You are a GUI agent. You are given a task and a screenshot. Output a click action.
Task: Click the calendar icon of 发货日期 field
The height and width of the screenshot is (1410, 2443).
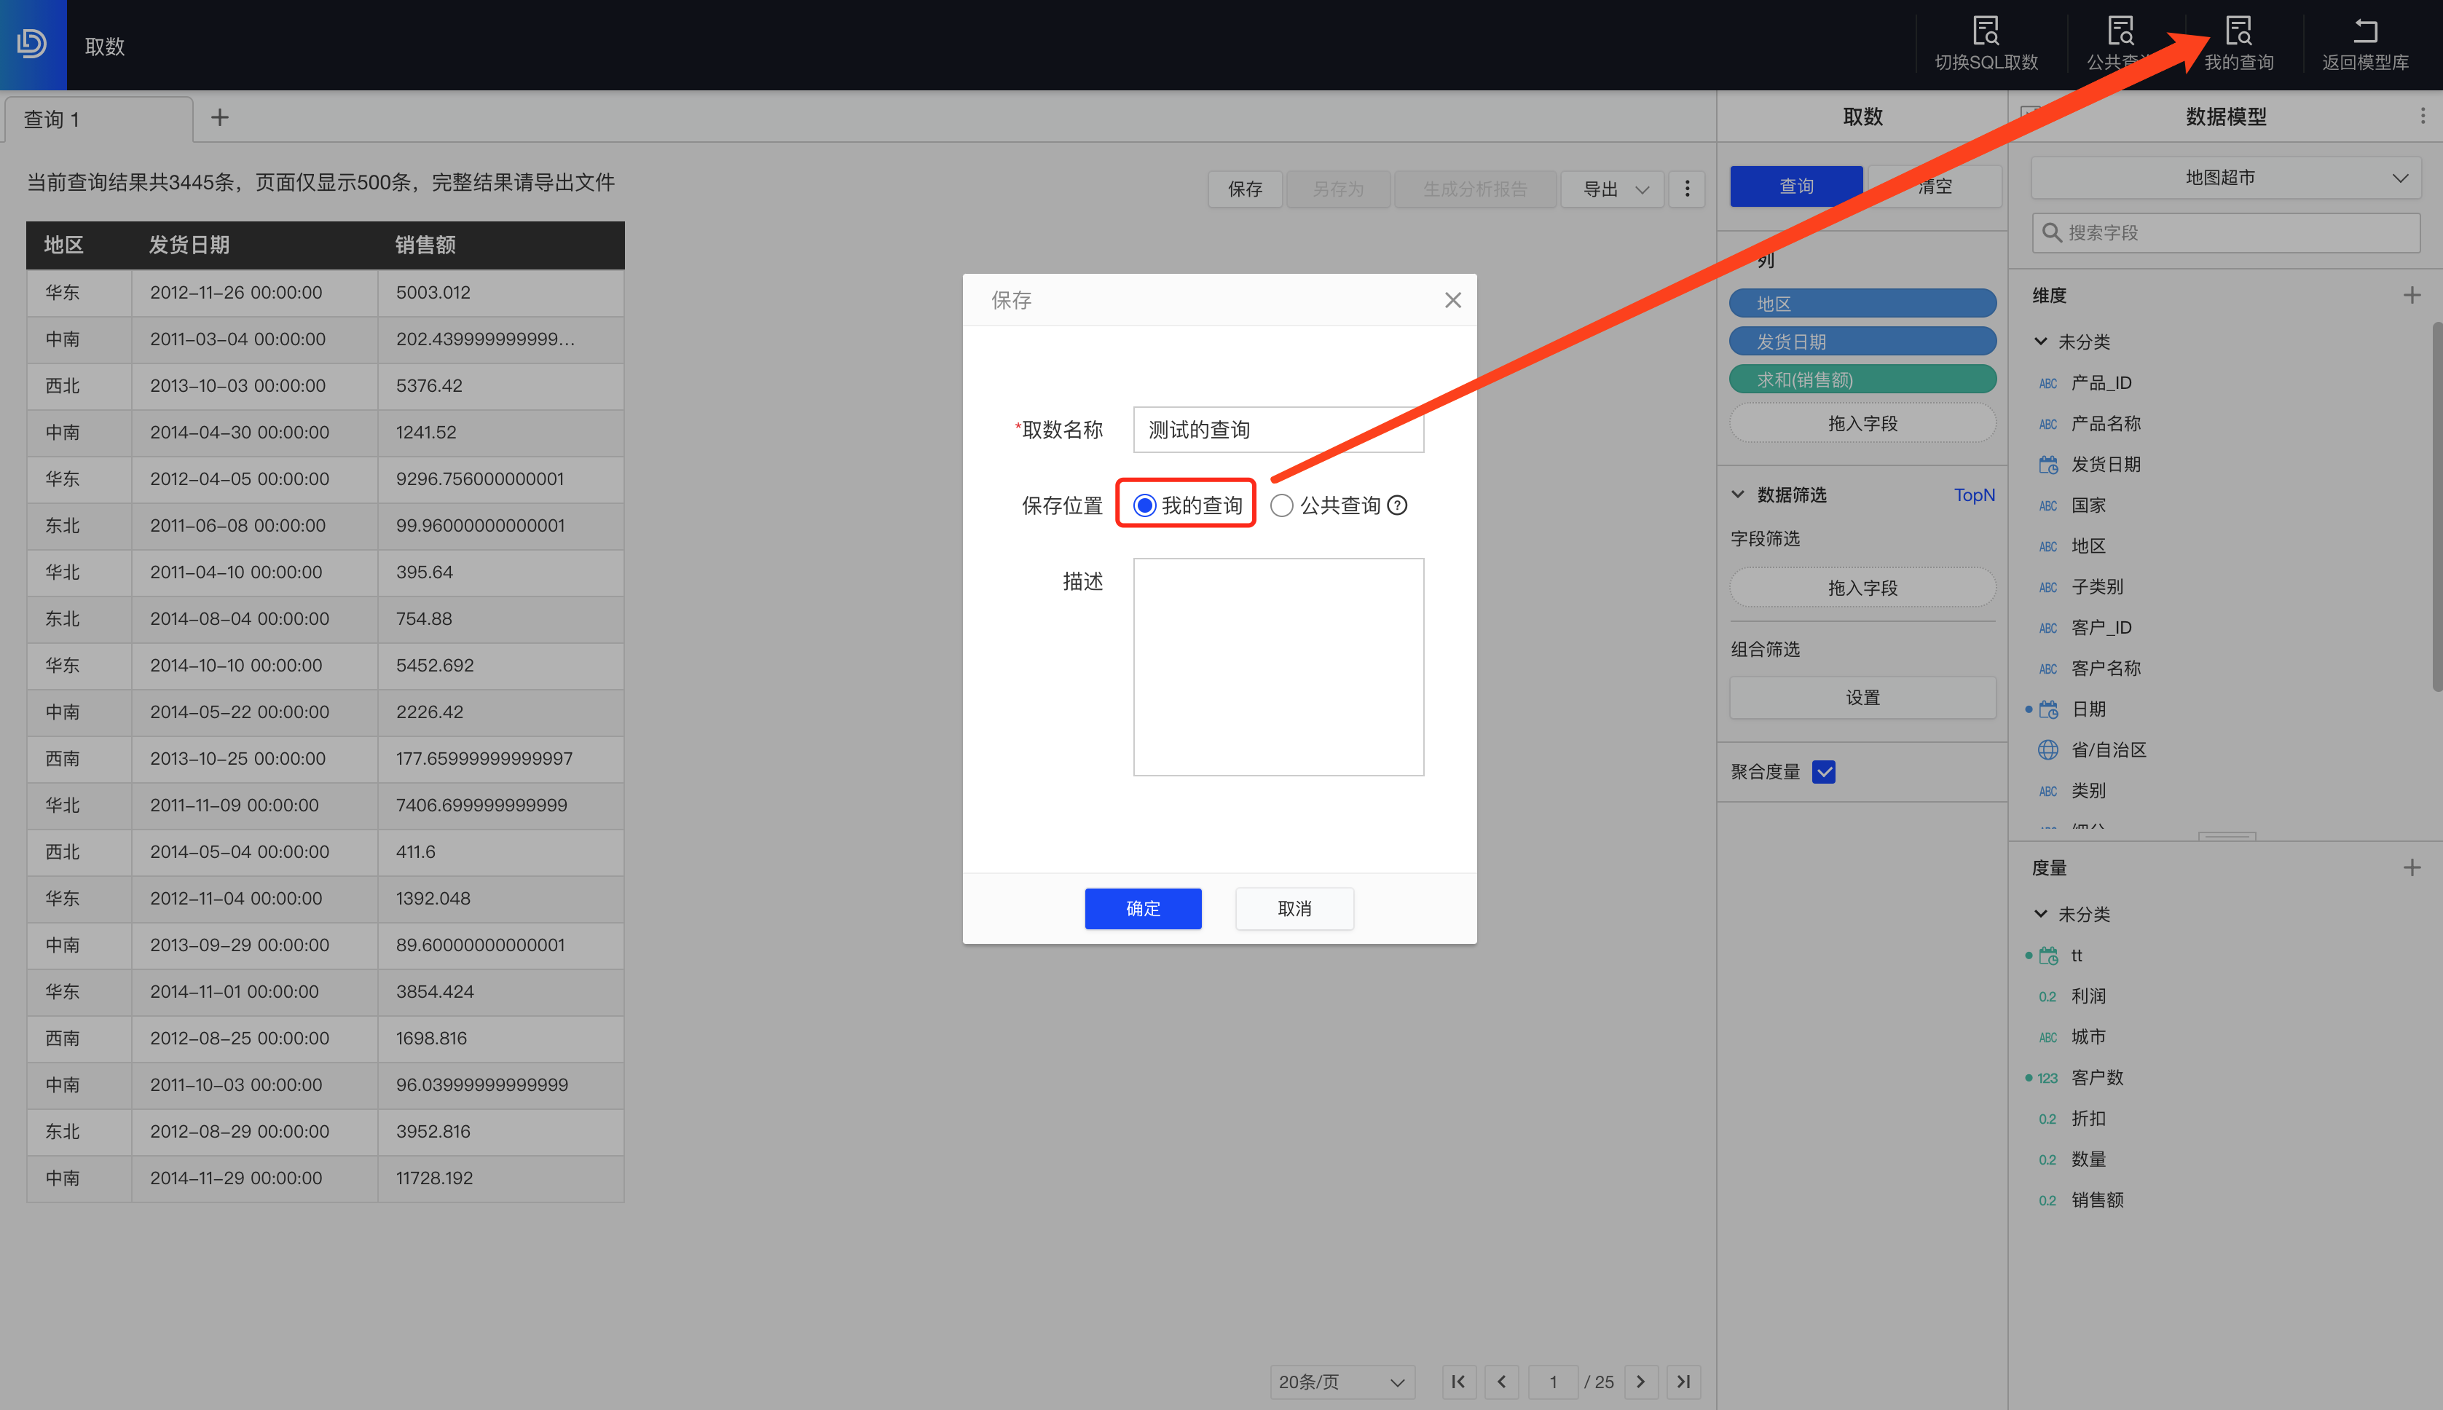tap(2048, 465)
